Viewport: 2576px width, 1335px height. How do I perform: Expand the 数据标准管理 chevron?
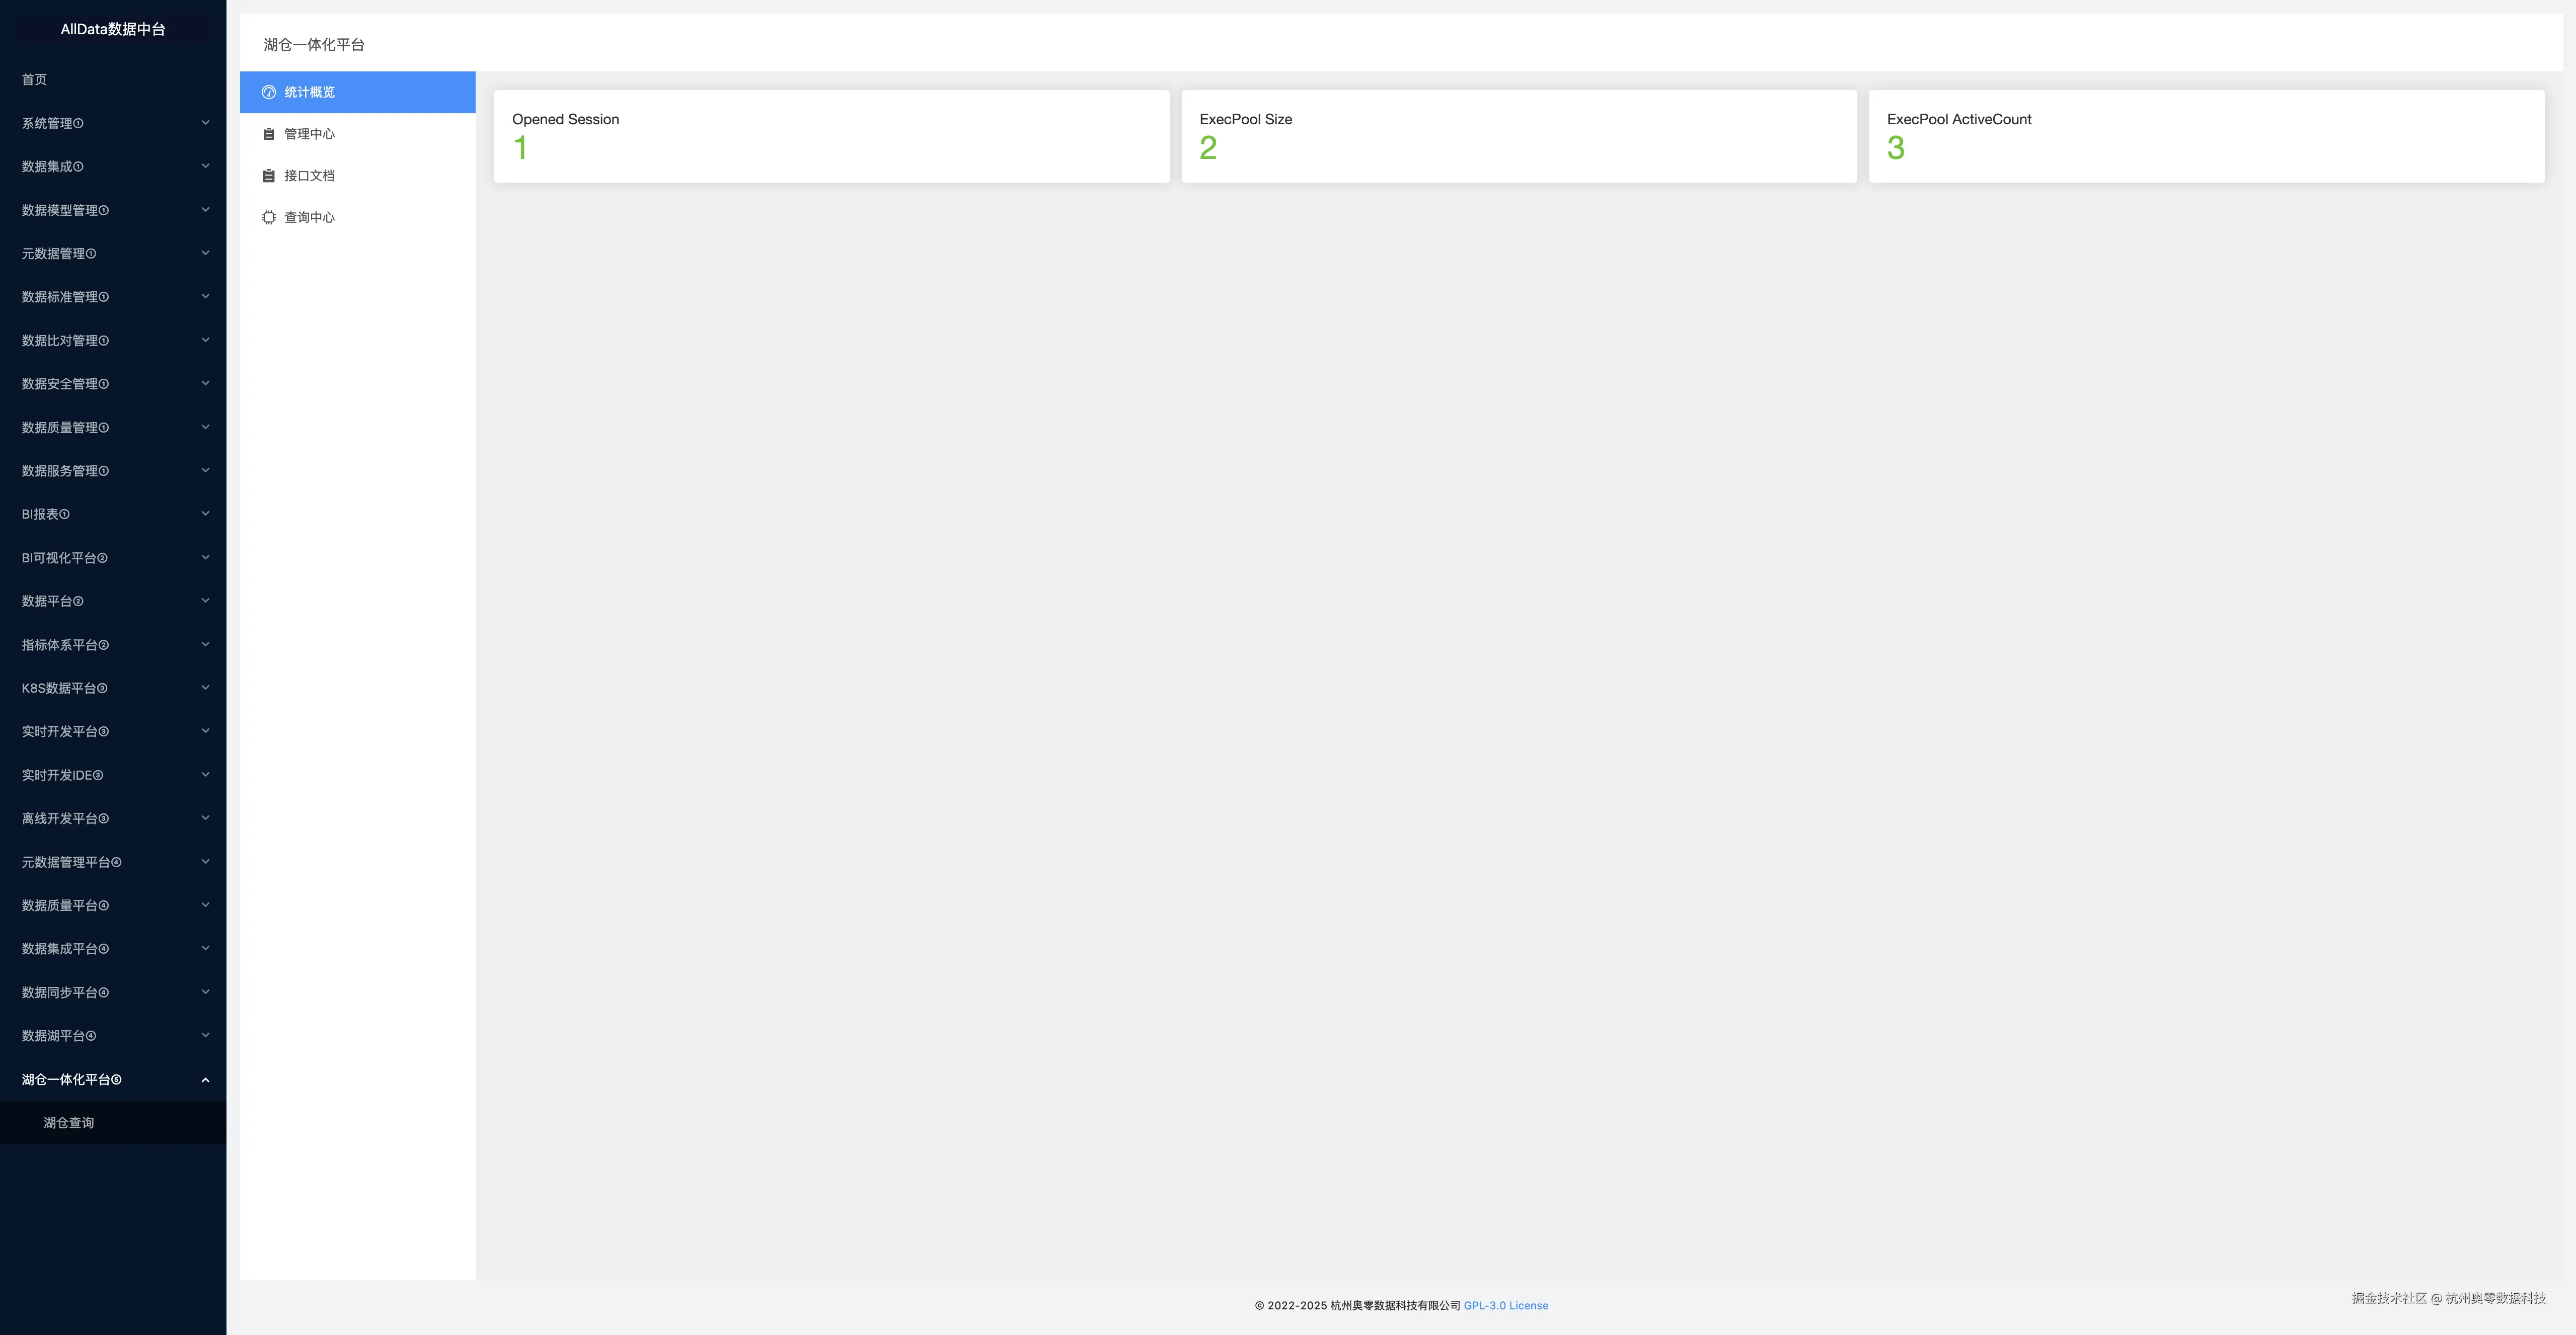[205, 297]
